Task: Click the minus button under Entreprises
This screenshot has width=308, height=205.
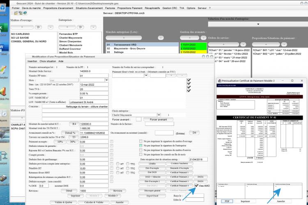Action: tap(93, 27)
